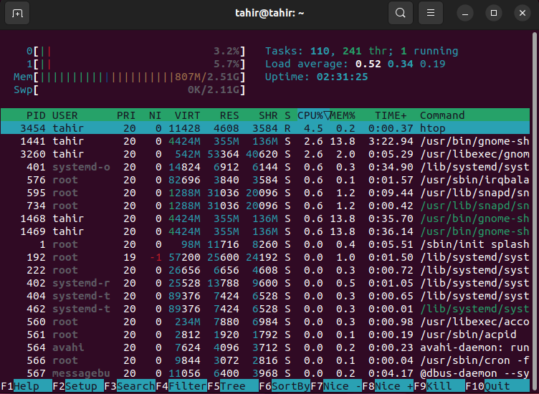Click the CPU 0 usage meter

pyautogui.click(x=135, y=51)
